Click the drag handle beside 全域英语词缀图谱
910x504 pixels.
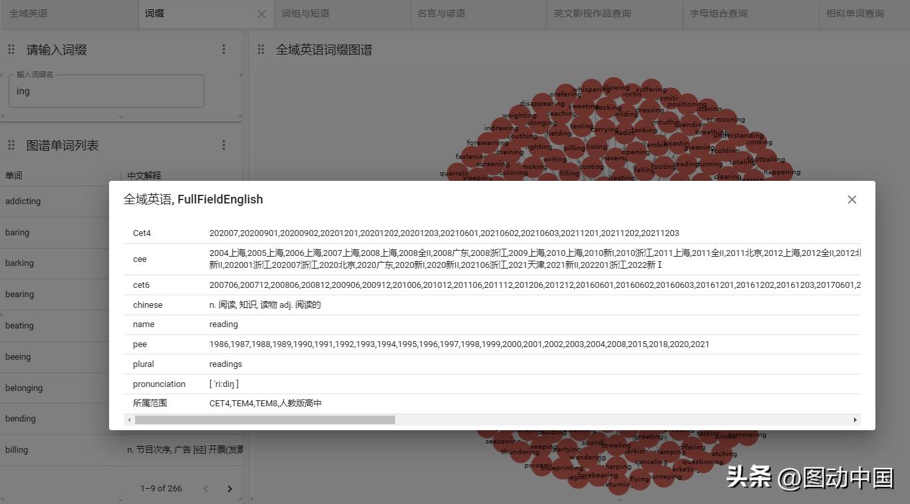(x=261, y=49)
